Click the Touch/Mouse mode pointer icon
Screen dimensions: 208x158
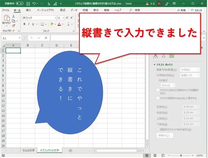(49, 4)
